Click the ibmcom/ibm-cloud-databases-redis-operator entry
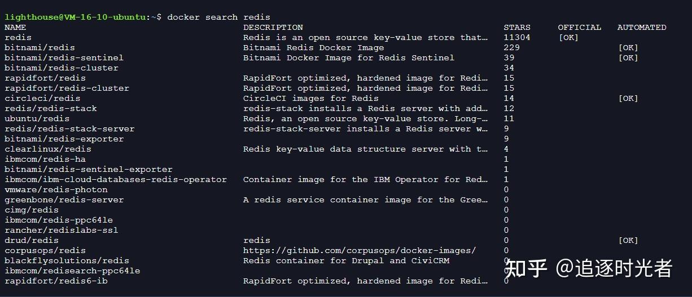 116,179
